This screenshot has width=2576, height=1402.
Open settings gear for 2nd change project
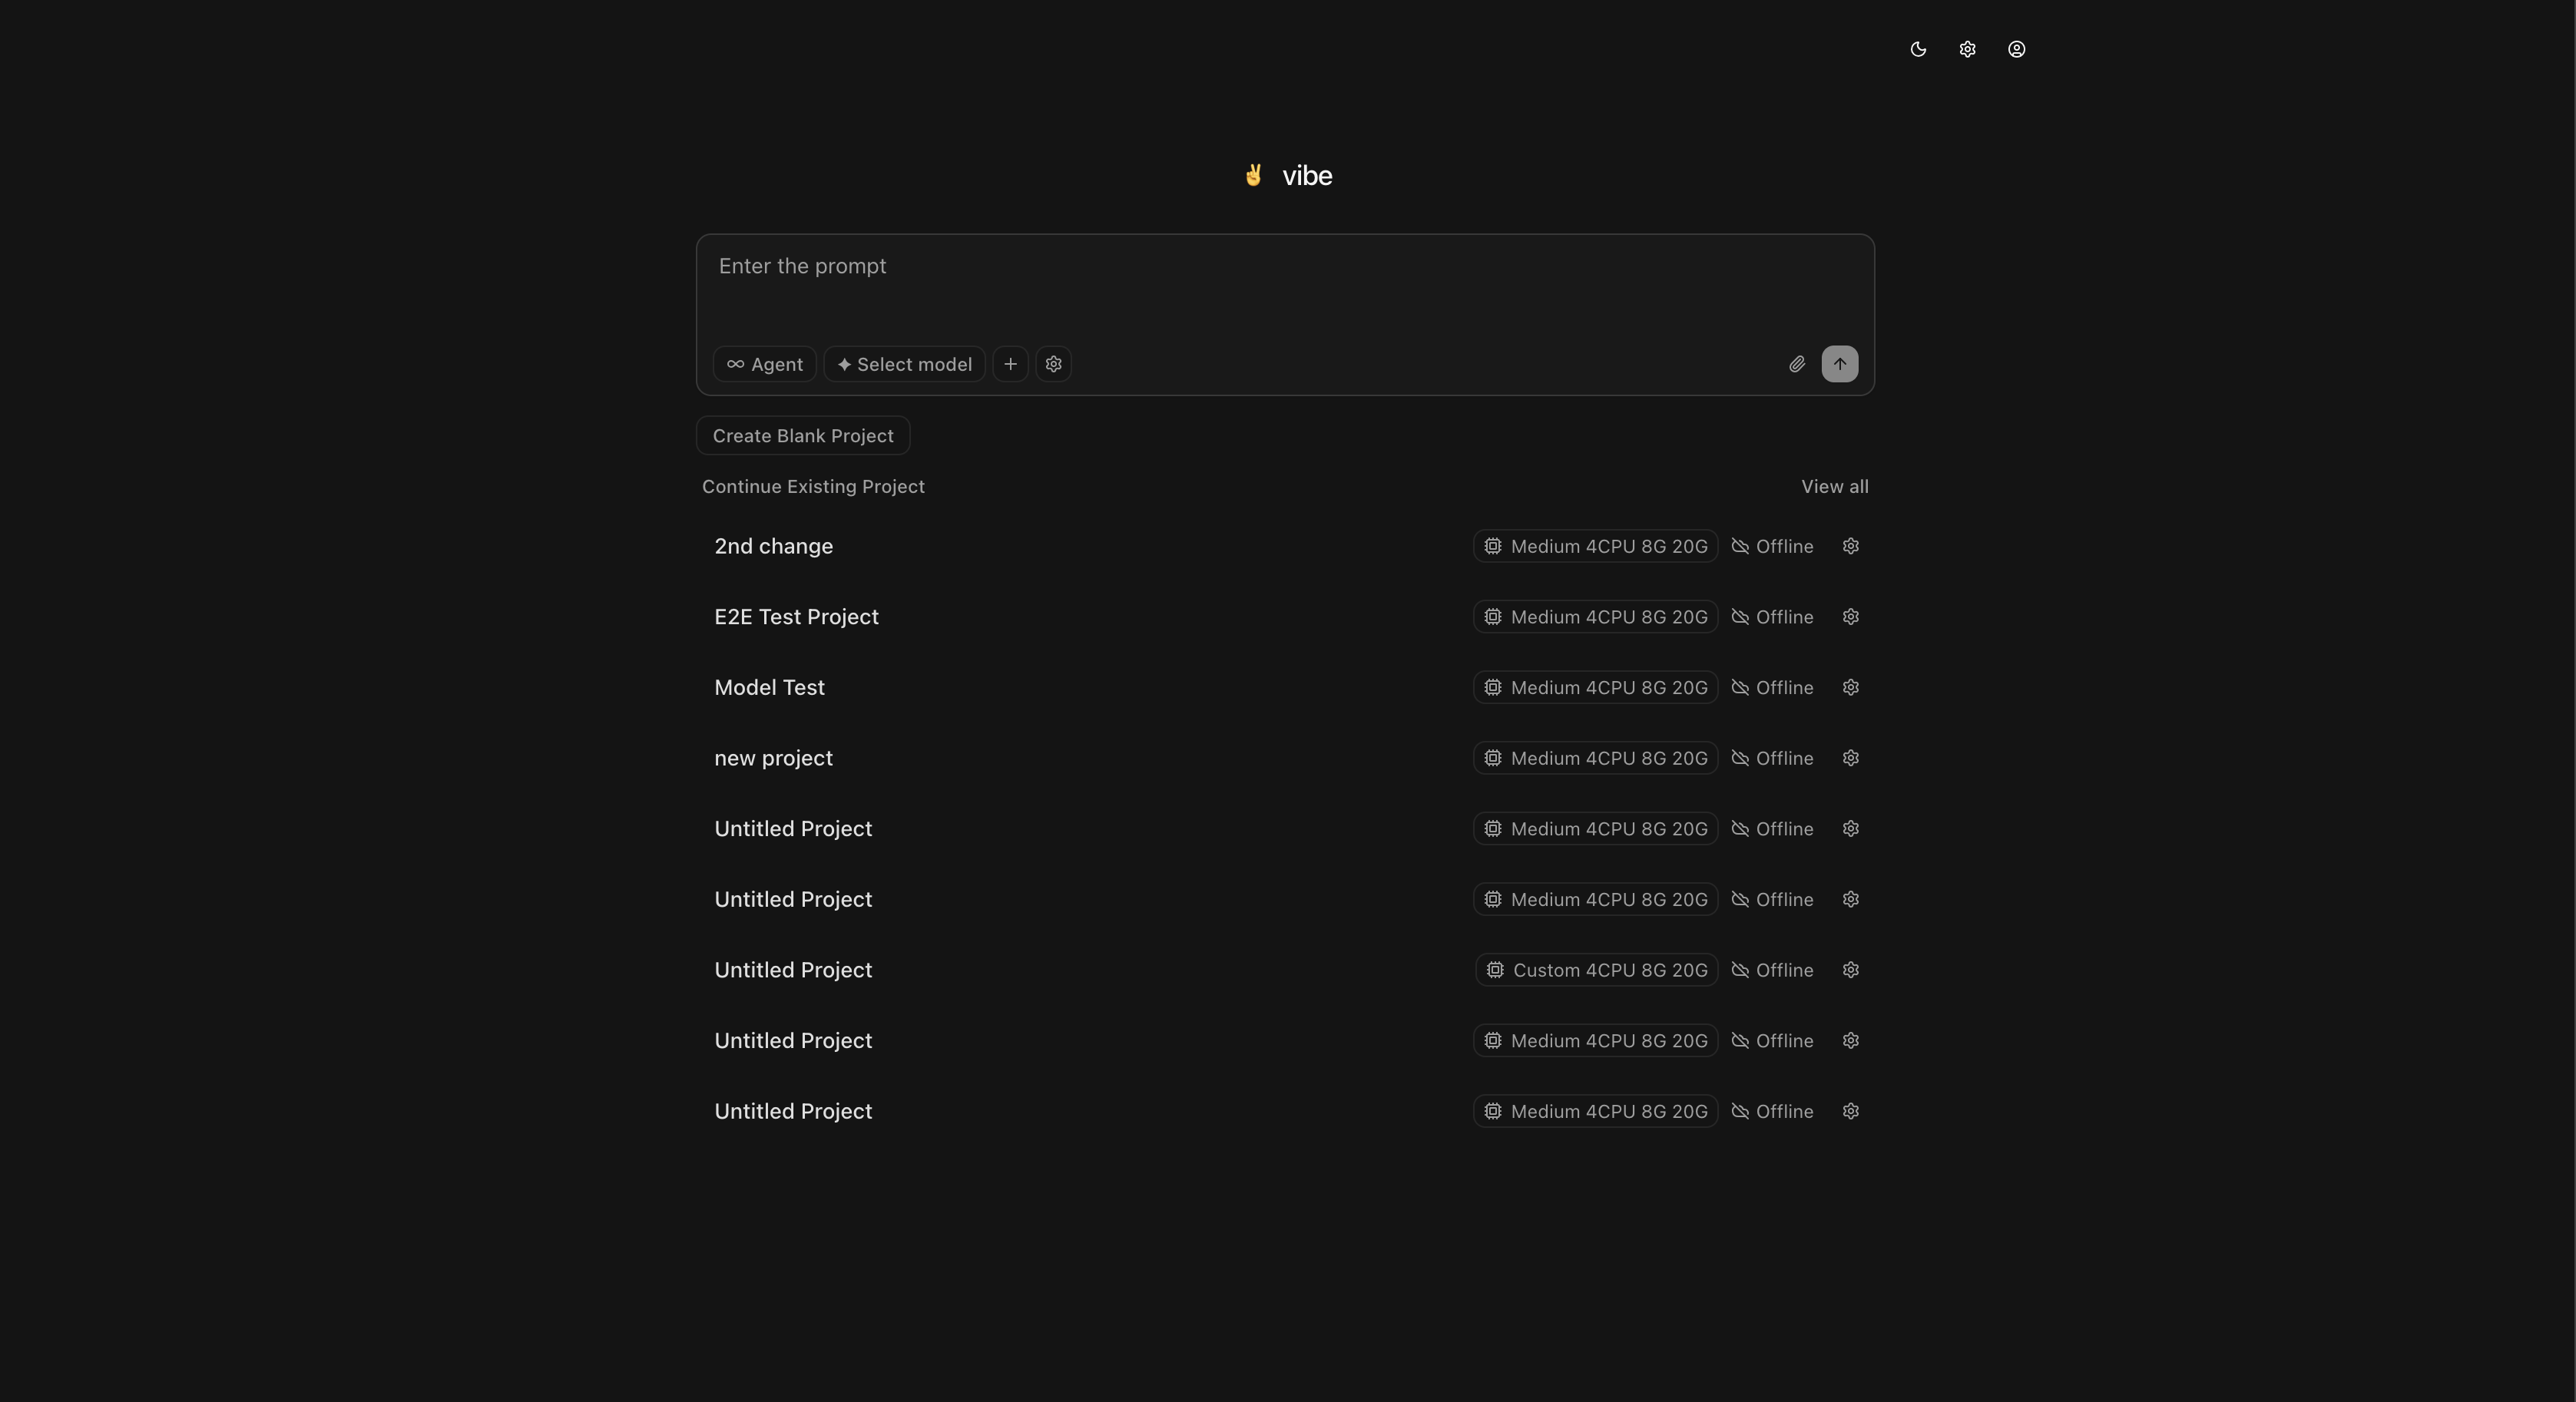1850,546
